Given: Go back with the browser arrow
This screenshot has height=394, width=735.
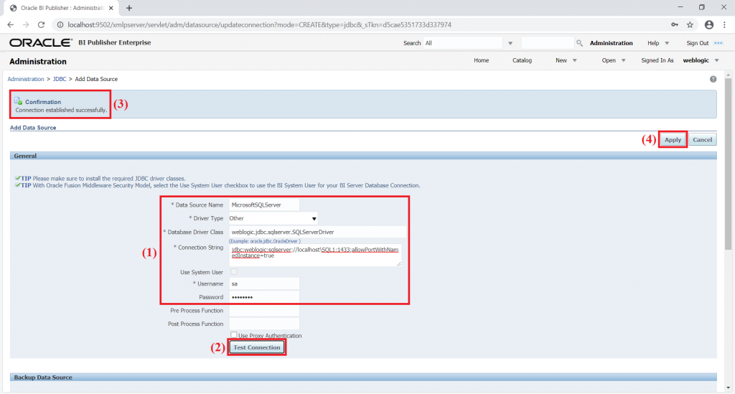Looking at the screenshot, I should click(10, 25).
